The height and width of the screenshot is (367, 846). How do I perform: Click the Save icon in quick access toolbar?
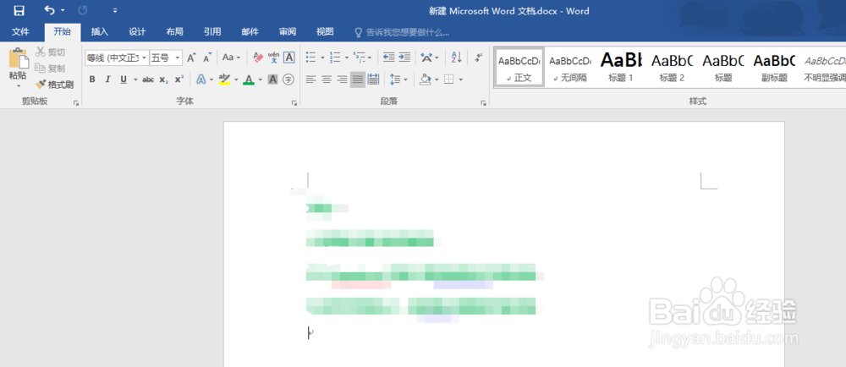(x=19, y=10)
